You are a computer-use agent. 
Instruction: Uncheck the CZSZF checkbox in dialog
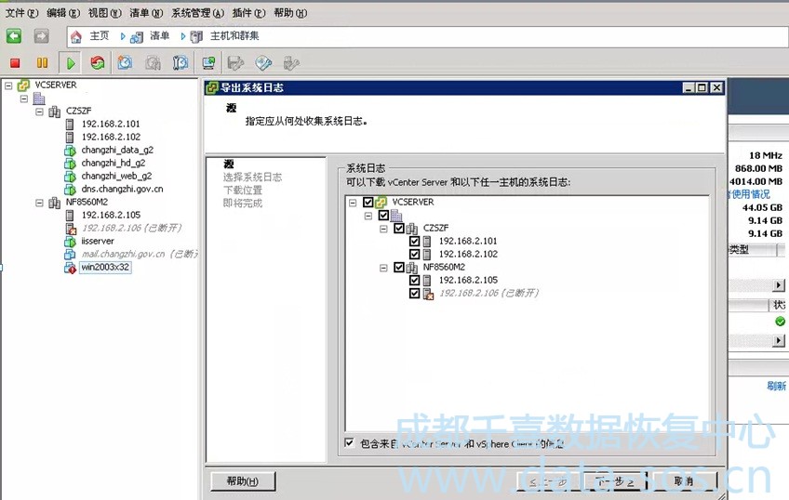[x=399, y=228]
